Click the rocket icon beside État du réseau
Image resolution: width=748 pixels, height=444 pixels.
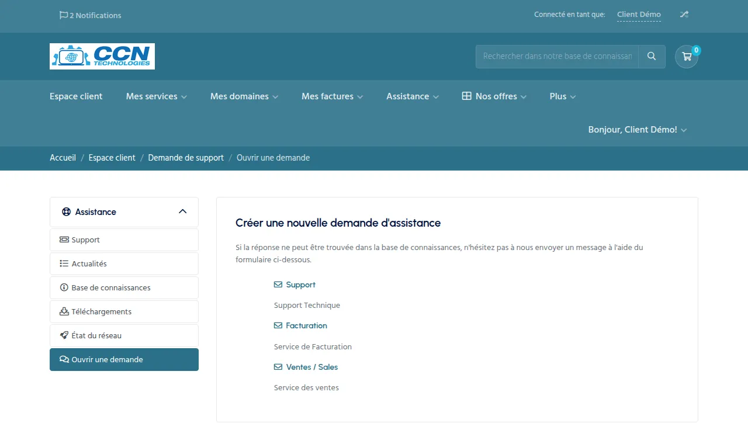(64, 335)
